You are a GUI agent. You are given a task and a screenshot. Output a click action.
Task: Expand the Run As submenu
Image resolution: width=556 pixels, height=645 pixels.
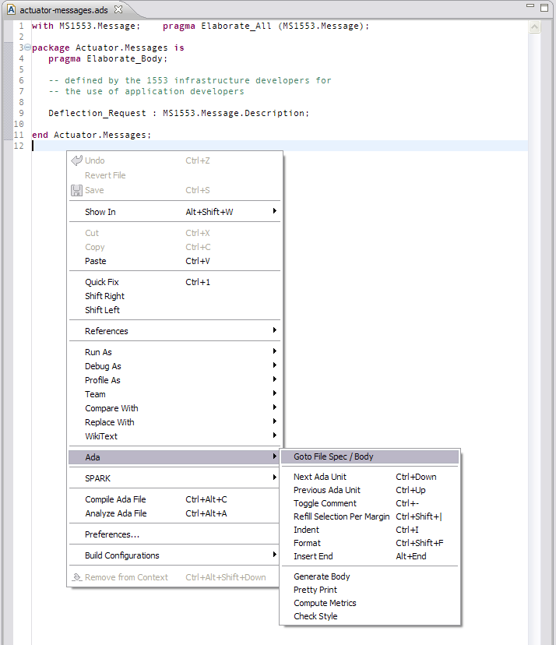coord(174,352)
